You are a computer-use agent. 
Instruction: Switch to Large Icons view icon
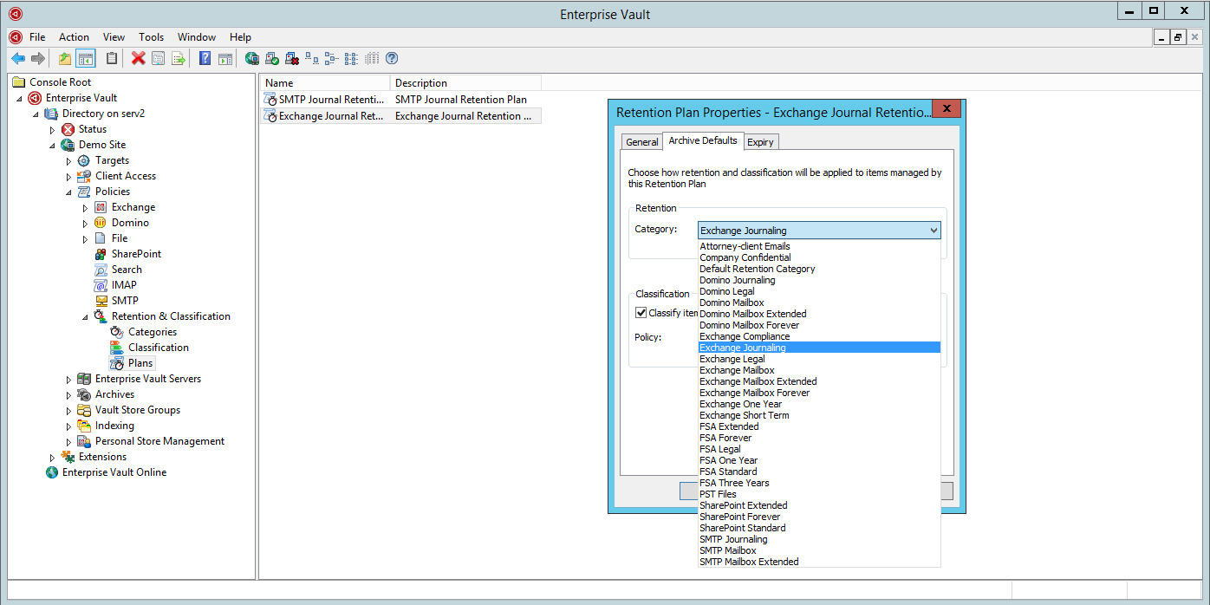312,58
